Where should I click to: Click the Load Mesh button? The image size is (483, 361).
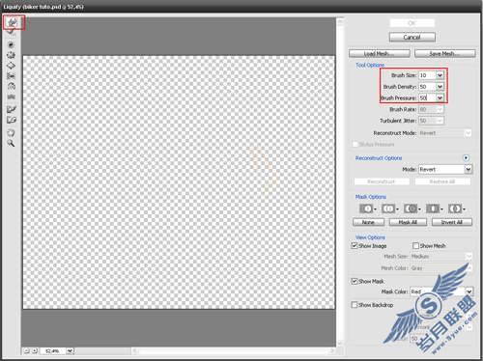point(380,54)
